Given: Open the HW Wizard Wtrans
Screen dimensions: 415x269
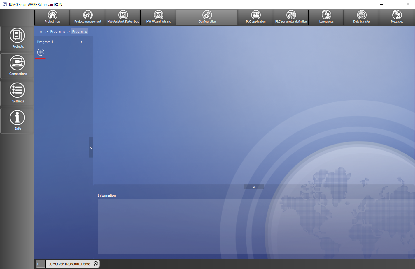Looking at the screenshot, I should [x=158, y=17].
